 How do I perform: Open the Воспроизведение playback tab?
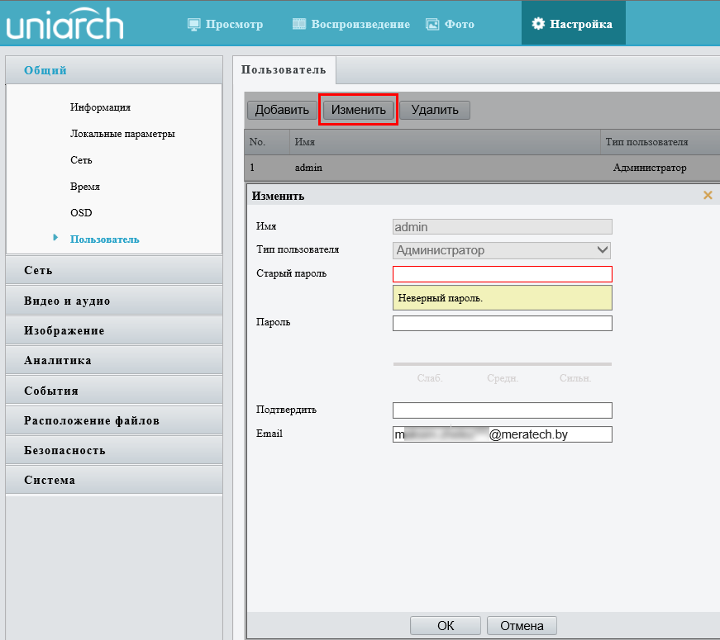click(351, 24)
